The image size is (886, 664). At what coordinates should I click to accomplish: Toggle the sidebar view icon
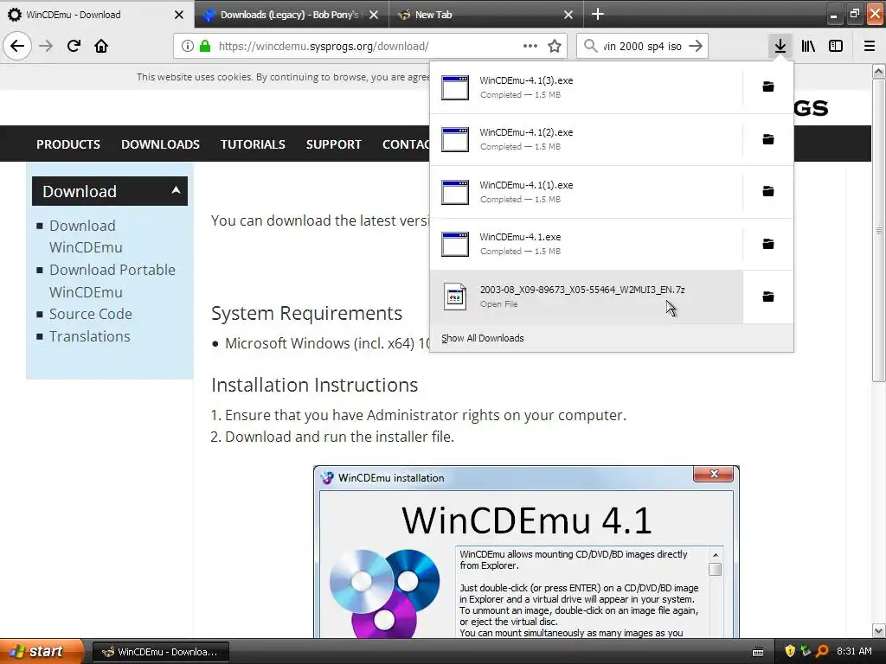pyautogui.click(x=836, y=47)
